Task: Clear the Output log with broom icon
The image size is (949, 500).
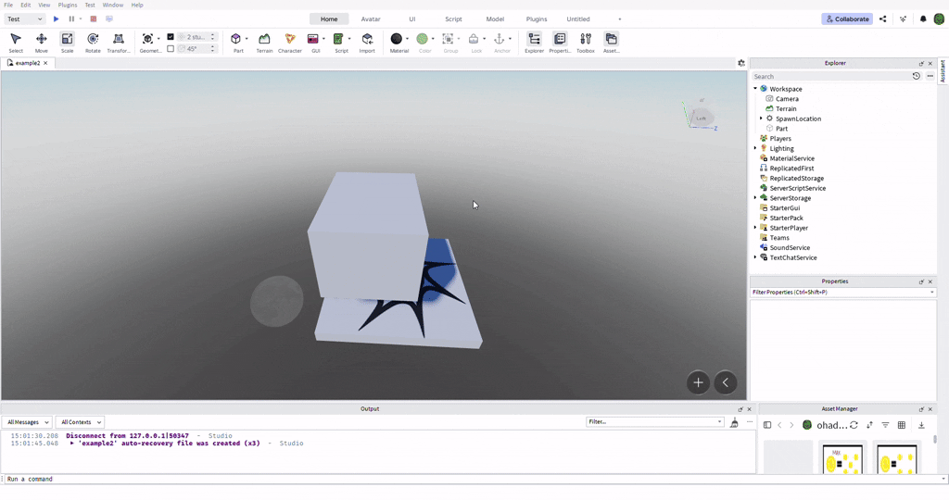Action: coord(734,422)
